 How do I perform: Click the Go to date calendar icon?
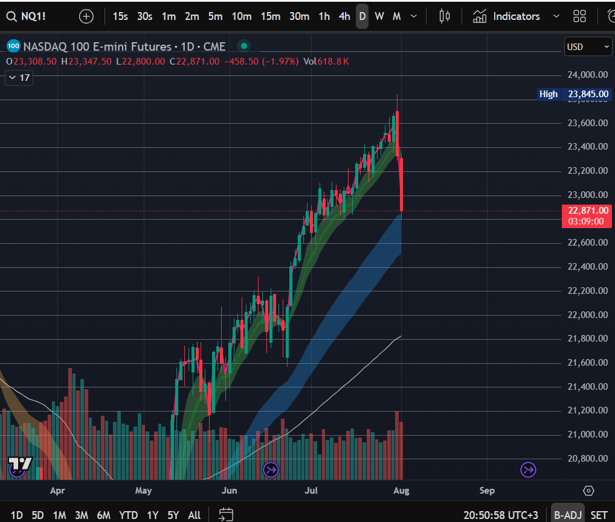pyautogui.click(x=226, y=515)
